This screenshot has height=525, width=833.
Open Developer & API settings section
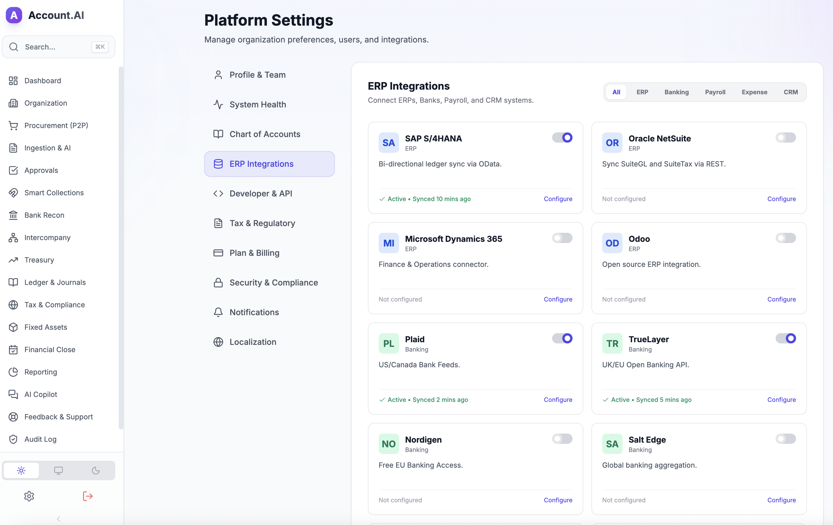(261, 193)
